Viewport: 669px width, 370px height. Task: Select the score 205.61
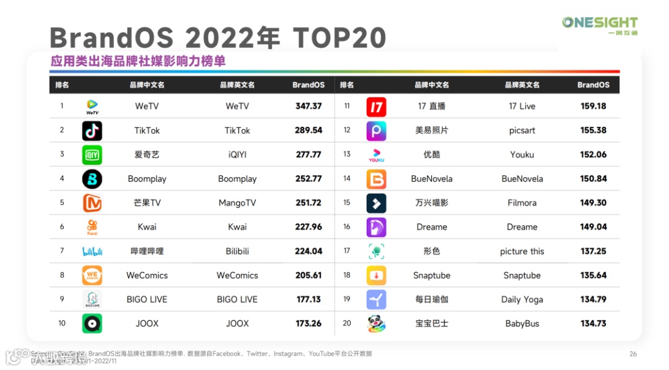[308, 275]
